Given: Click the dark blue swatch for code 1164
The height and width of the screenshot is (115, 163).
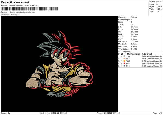Looking at the screenshot, I should 124,66.
